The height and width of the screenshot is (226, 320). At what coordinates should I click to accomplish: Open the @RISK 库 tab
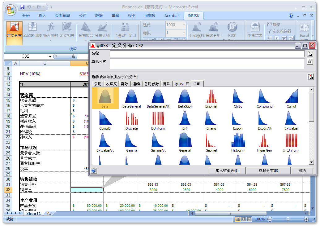pyautogui.click(x=182, y=84)
